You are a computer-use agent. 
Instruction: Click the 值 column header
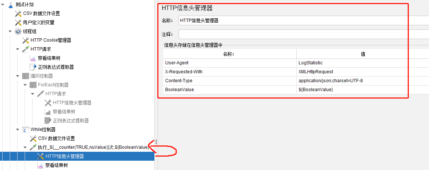[363, 54]
